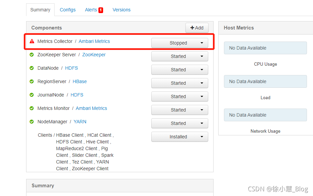
Task: Open the HDFS link beside JournalNode
Action: tap(77, 95)
